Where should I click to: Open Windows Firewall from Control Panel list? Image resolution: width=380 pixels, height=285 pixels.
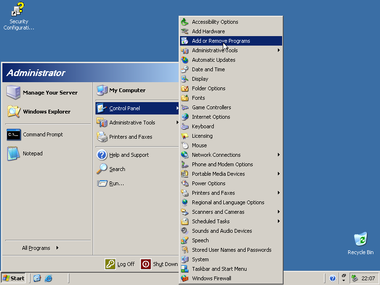point(211,278)
